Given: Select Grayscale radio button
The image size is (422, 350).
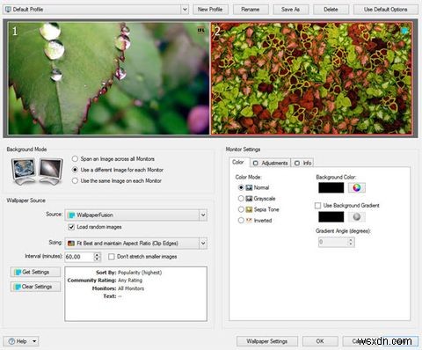Looking at the screenshot, I should (241, 199).
